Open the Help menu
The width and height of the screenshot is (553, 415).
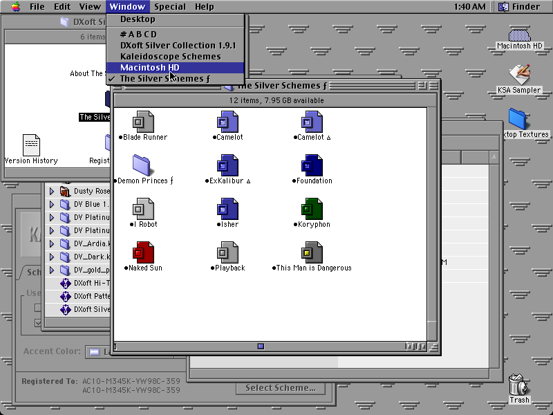tap(204, 7)
